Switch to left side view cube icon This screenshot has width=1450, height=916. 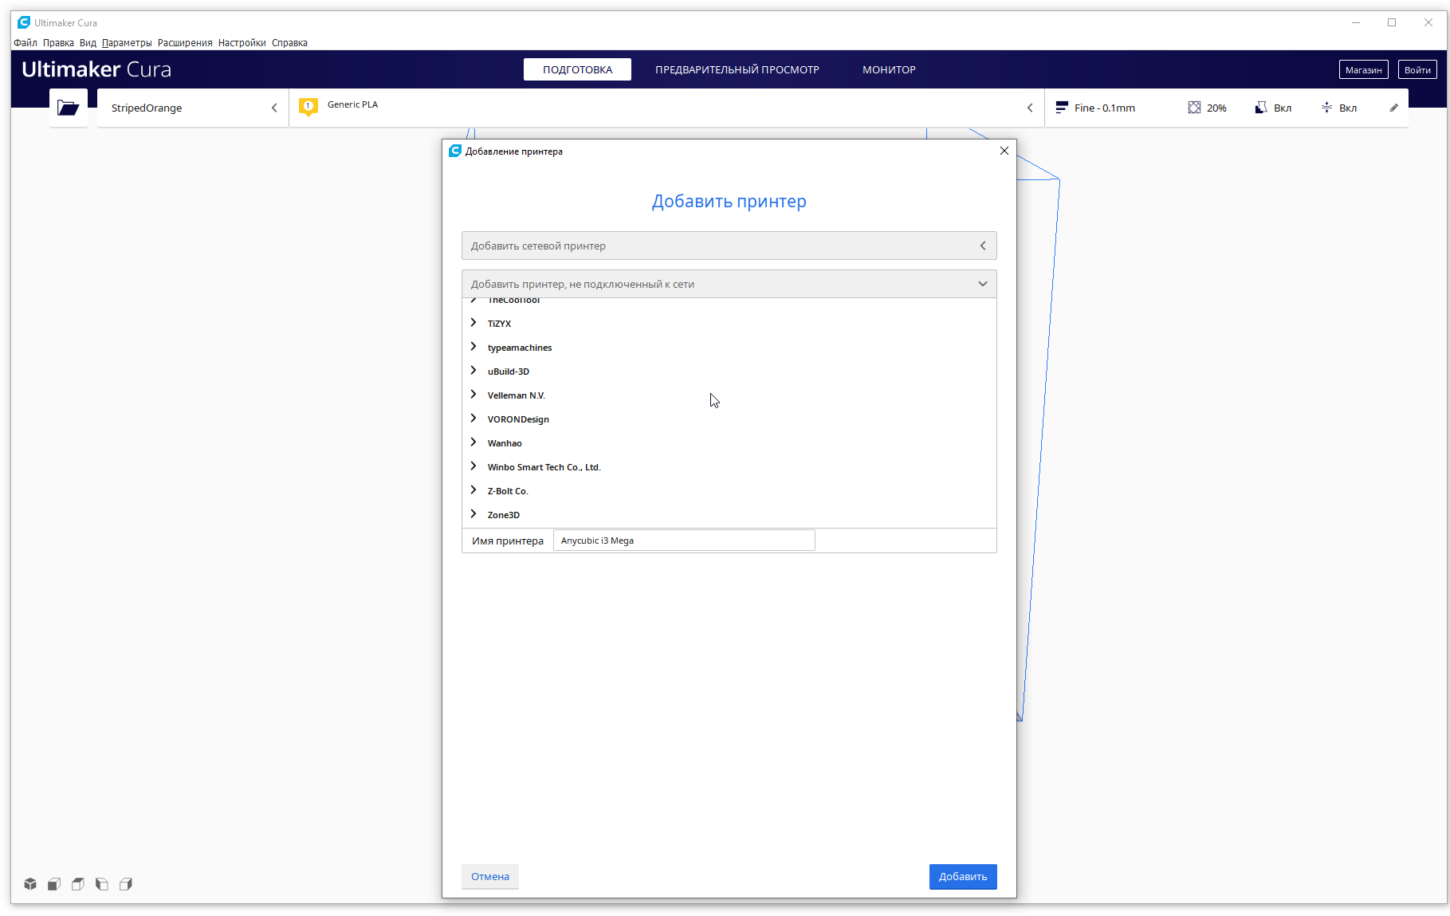[x=102, y=884]
